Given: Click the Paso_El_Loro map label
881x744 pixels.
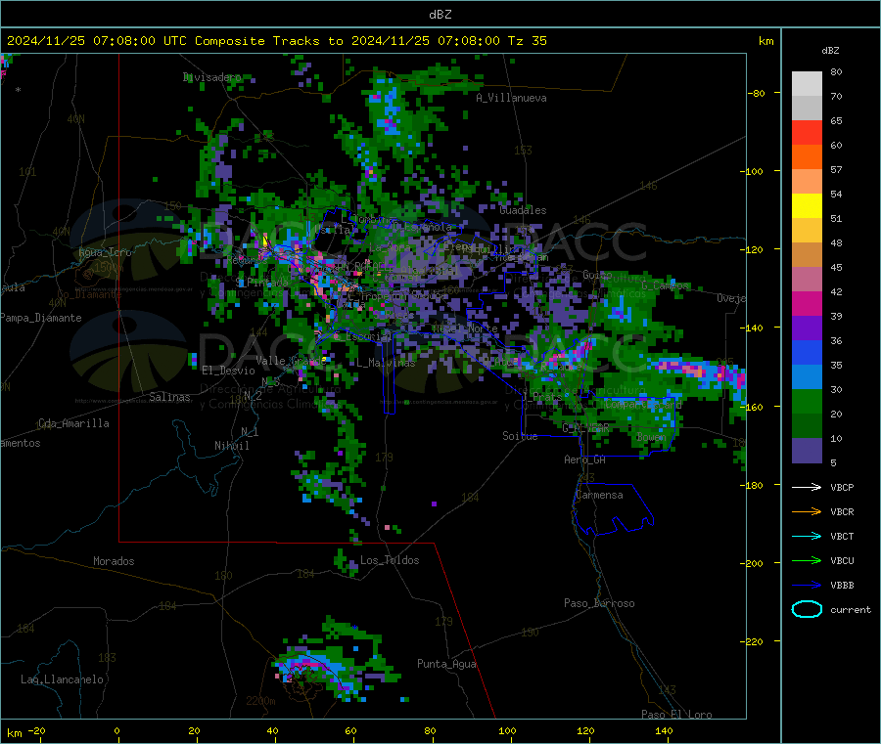Looking at the screenshot, I should click(x=676, y=715).
